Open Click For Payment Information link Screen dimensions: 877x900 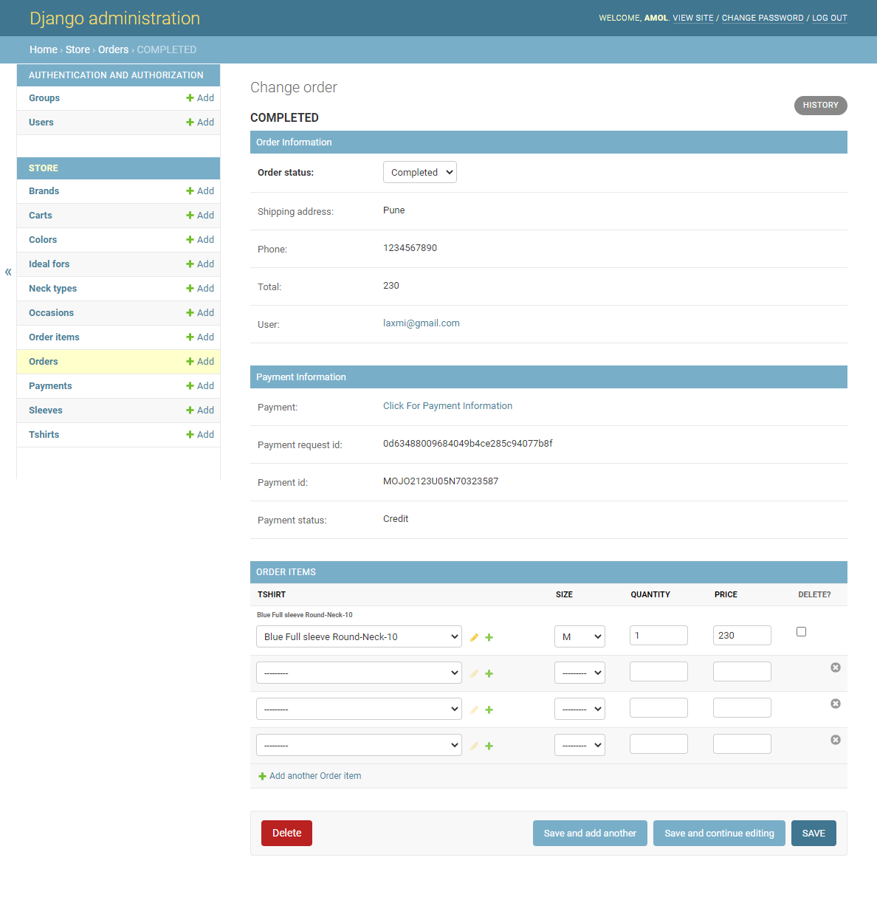[x=447, y=405]
